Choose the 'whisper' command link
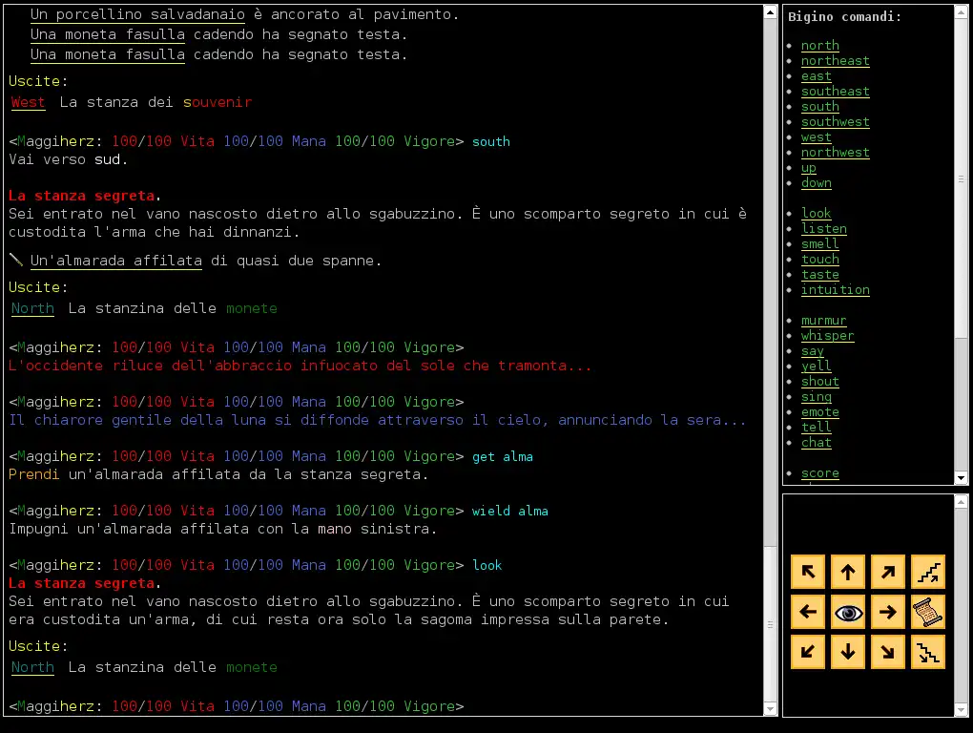The image size is (973, 733). pyautogui.click(x=827, y=336)
